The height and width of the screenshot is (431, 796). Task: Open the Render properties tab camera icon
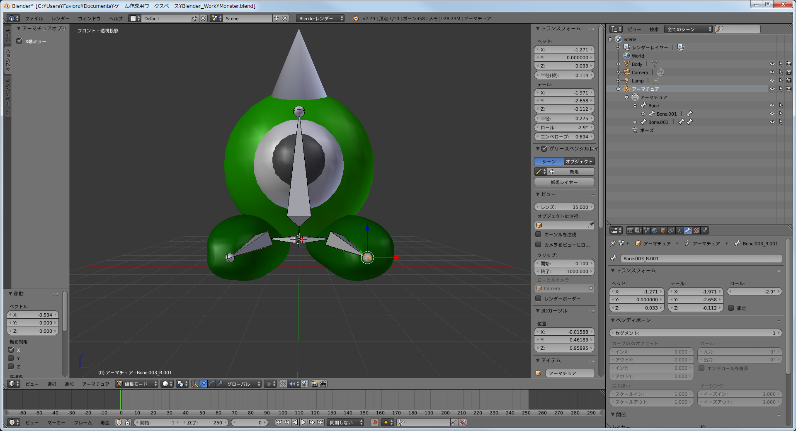[x=630, y=230]
